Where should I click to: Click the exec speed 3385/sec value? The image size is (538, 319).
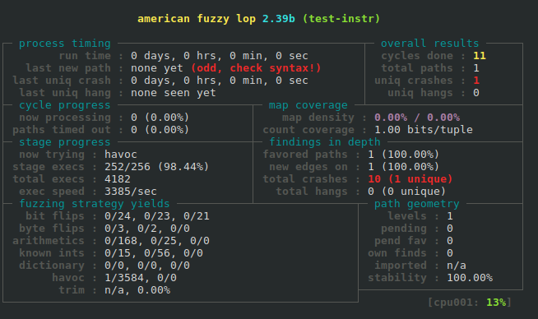130,192
